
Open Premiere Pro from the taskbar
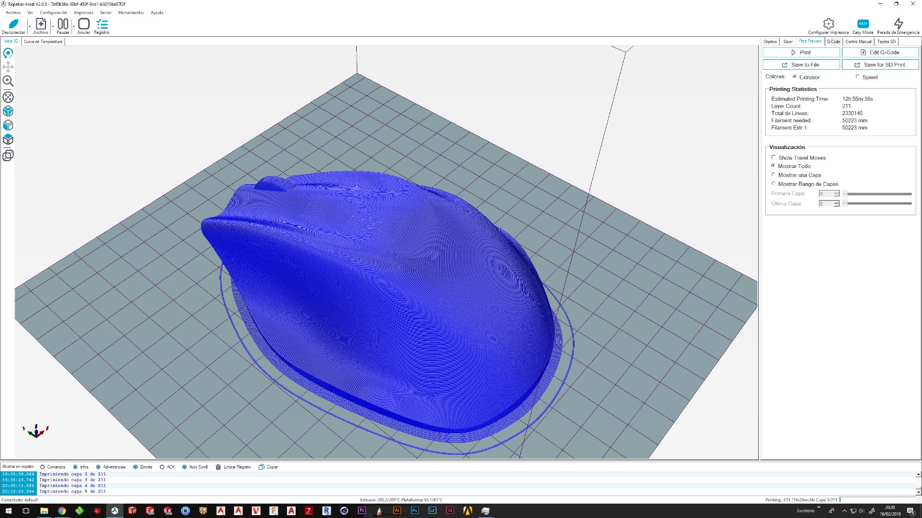click(x=362, y=511)
